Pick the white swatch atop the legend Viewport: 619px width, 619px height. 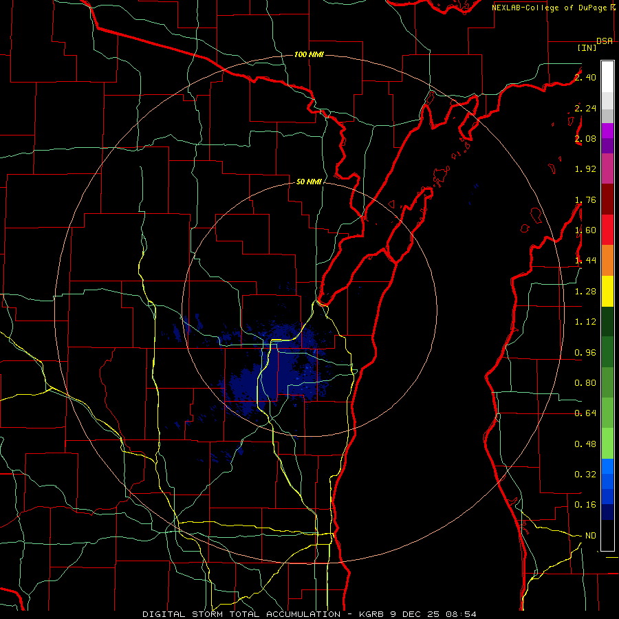point(607,77)
